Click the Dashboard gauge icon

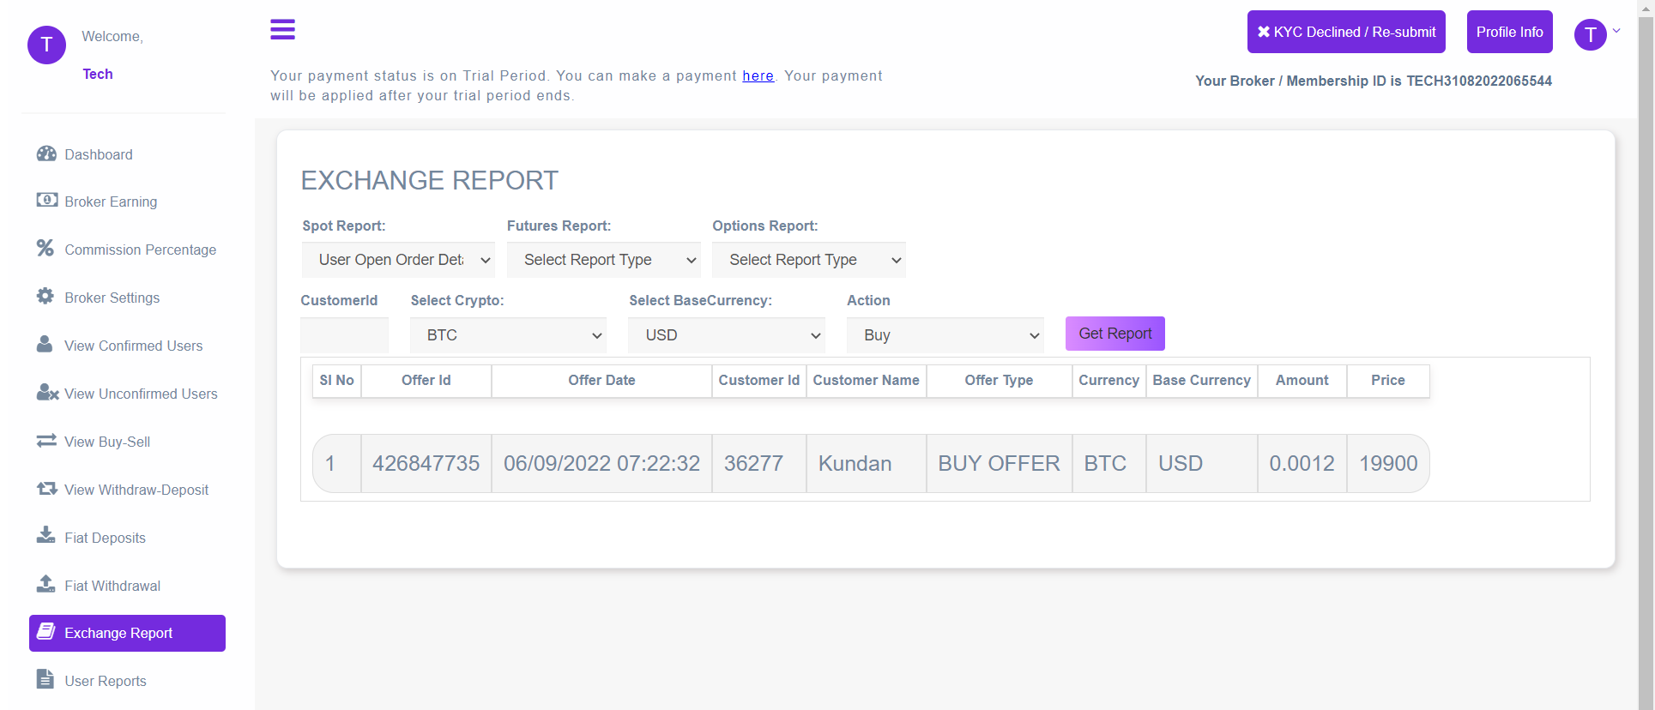pyautogui.click(x=46, y=153)
